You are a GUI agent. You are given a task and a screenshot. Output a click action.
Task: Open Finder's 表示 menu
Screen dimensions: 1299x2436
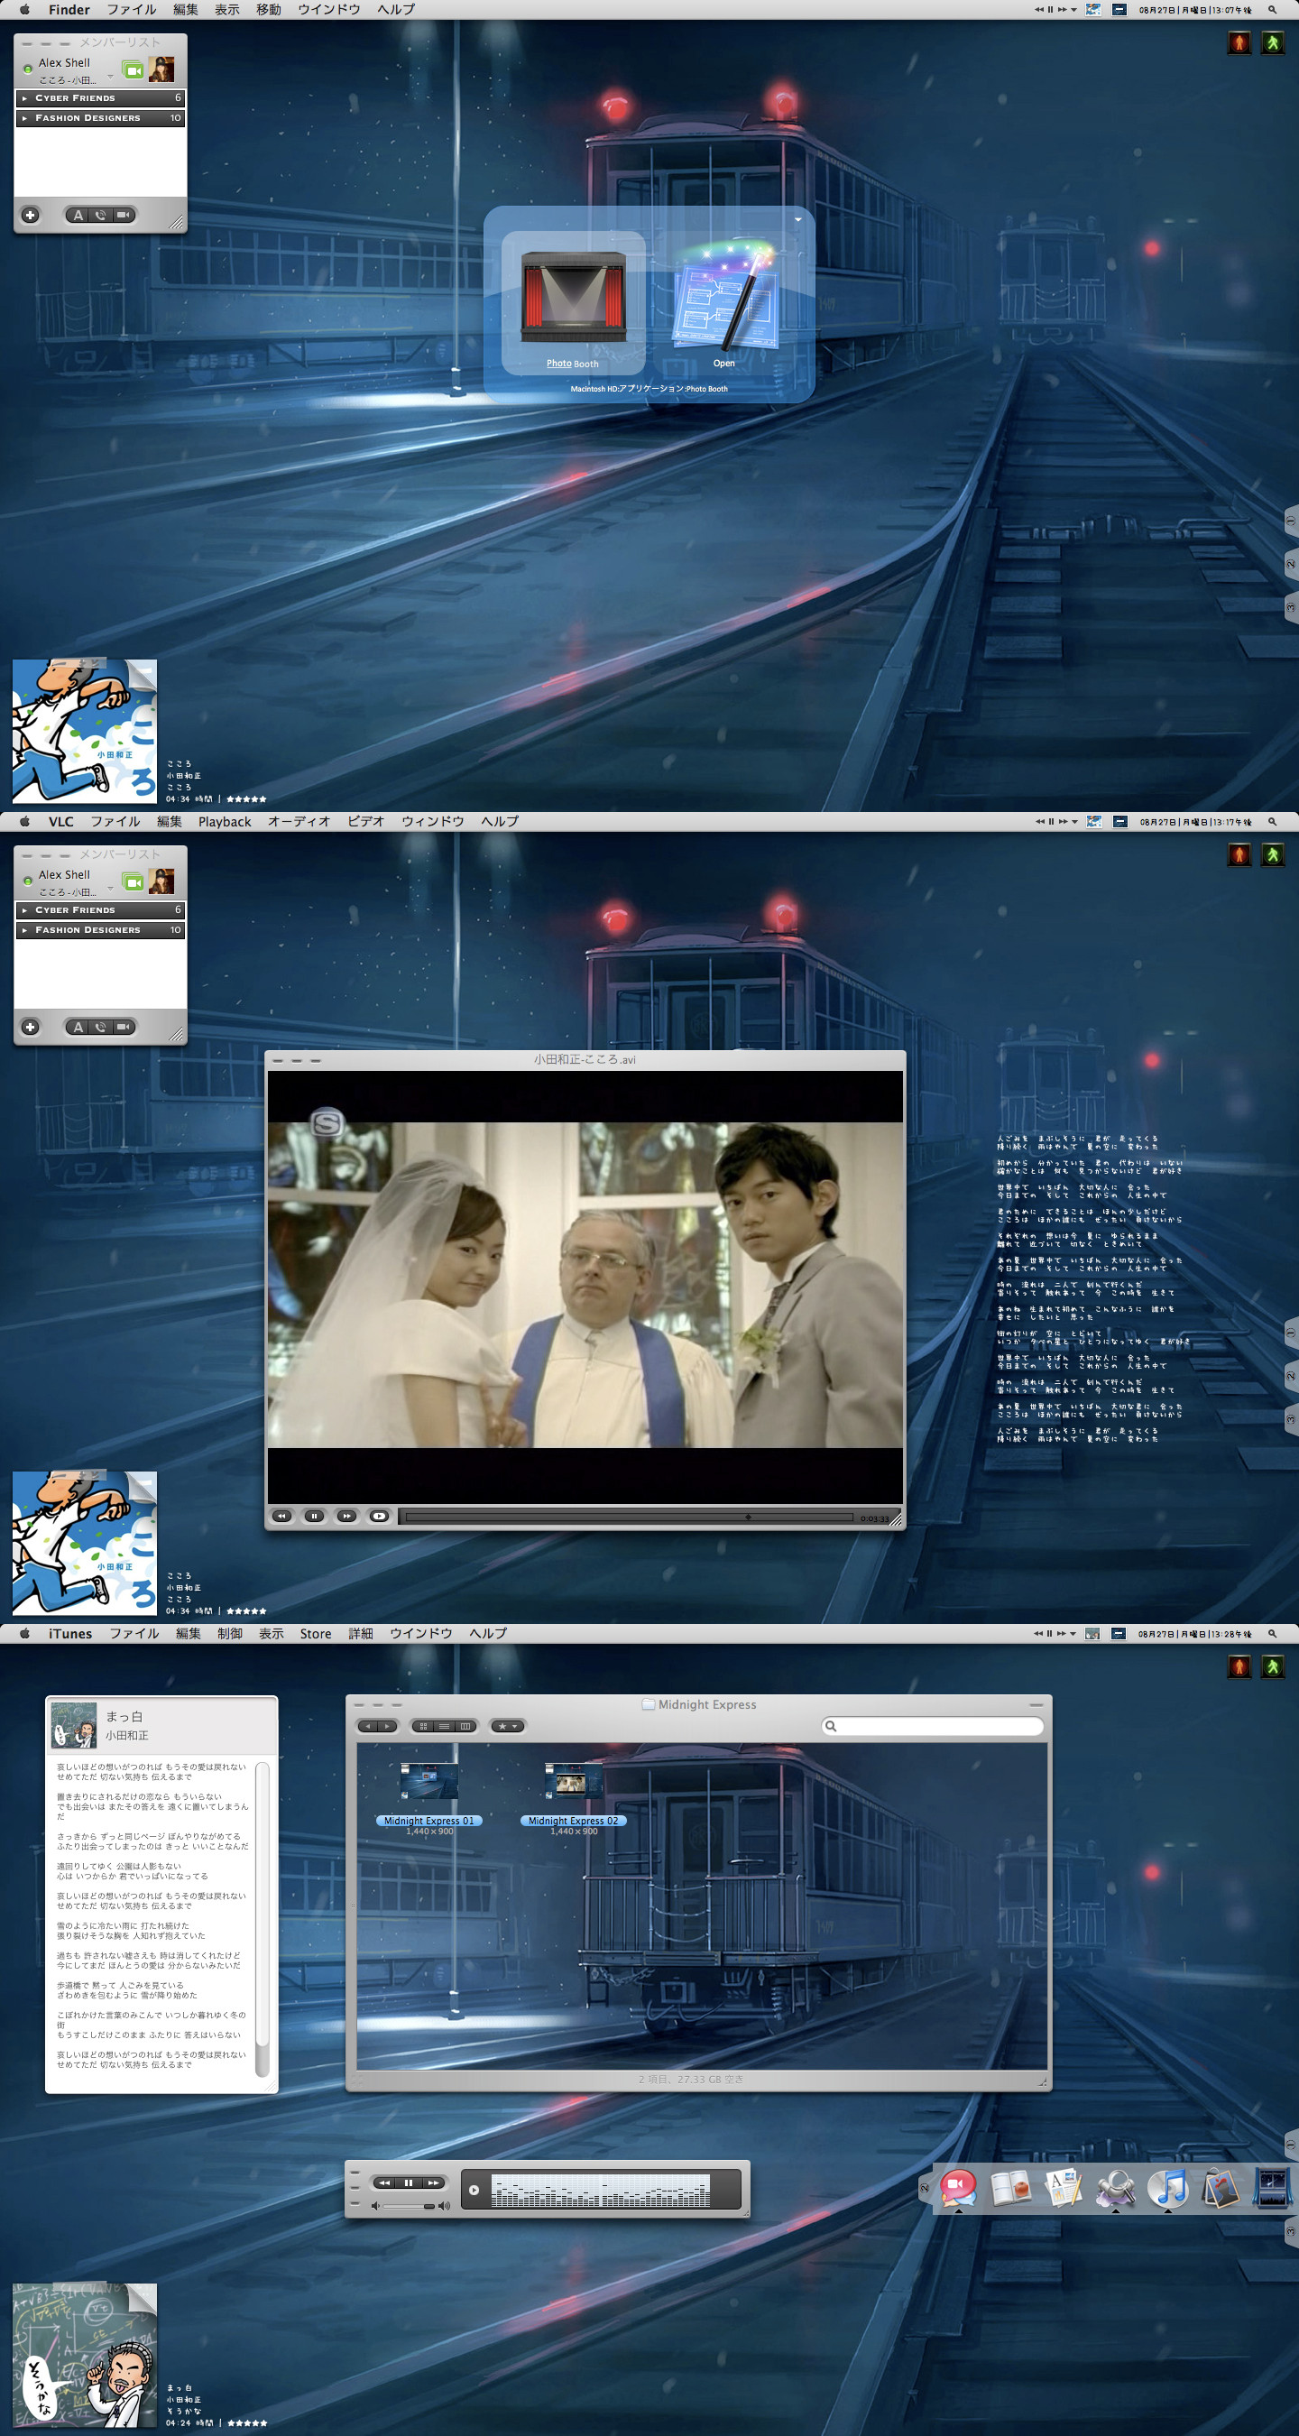coord(227,9)
